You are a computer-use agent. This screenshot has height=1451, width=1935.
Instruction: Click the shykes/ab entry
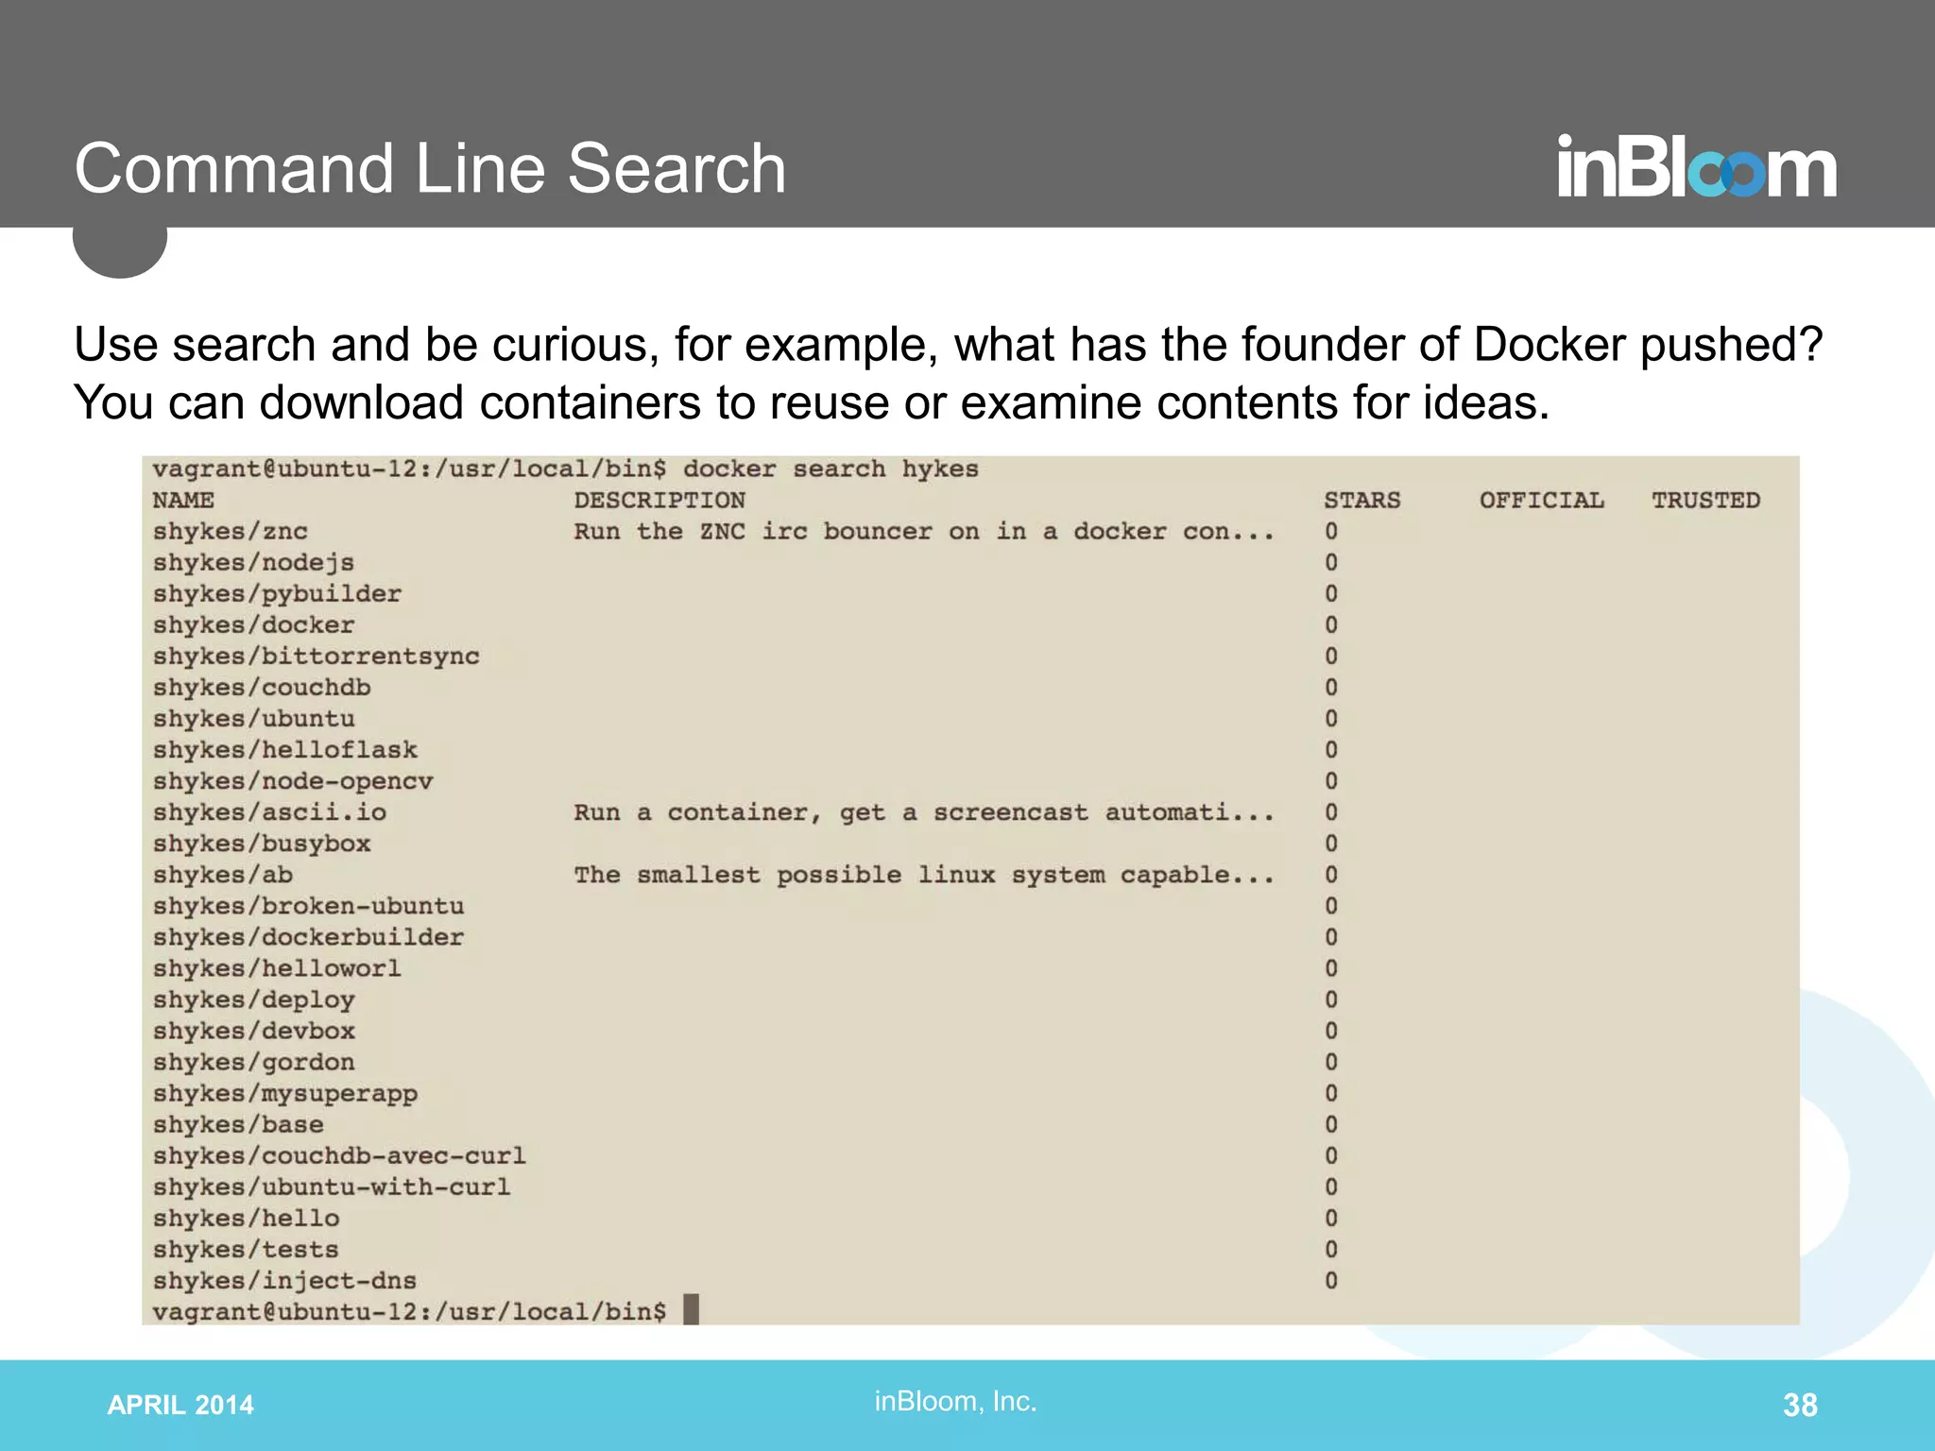click(x=223, y=875)
